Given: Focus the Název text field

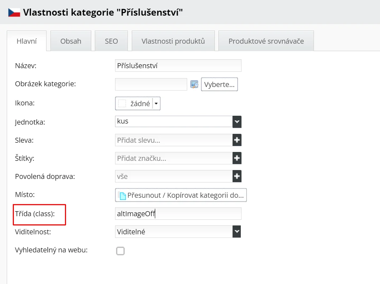Looking at the screenshot, I should [178, 66].
